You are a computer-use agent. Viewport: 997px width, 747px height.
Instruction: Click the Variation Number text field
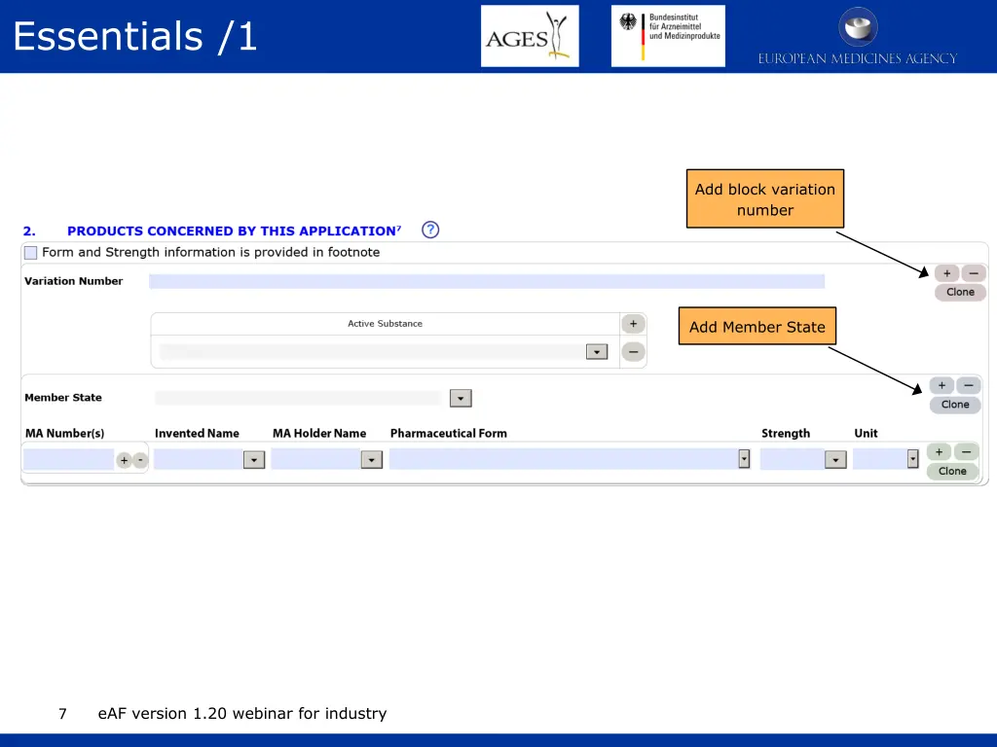pos(487,281)
